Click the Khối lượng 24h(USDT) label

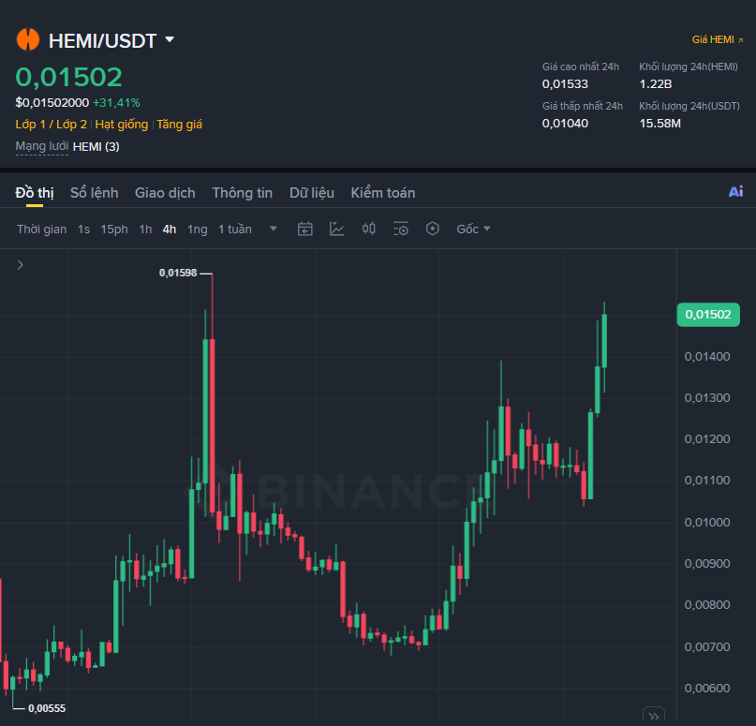[x=689, y=106]
